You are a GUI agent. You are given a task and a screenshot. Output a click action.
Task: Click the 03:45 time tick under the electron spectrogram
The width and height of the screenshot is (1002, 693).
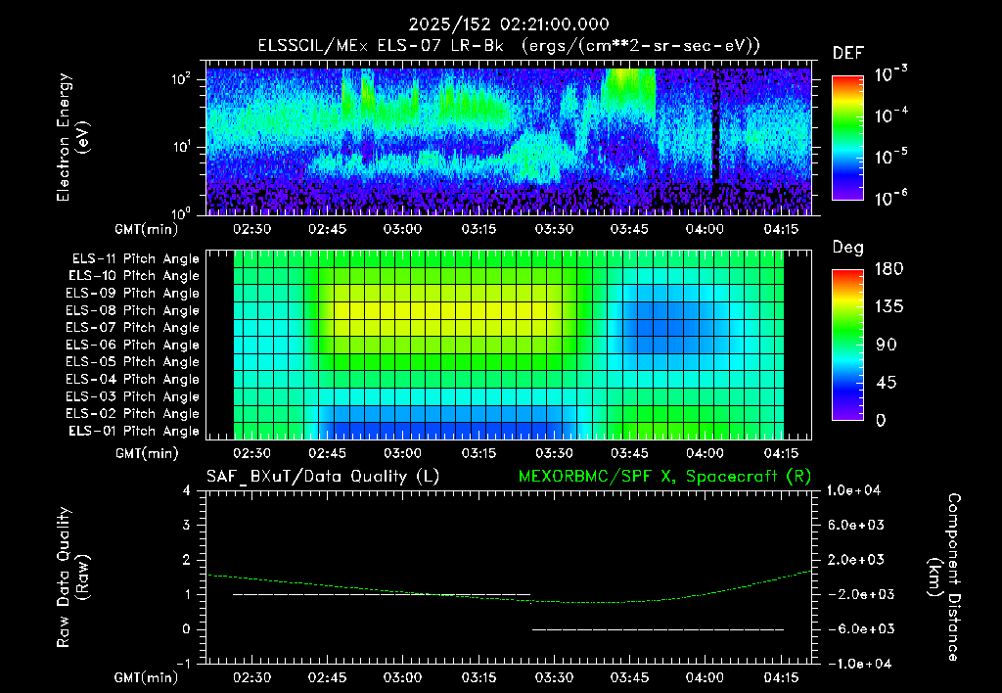629,229
